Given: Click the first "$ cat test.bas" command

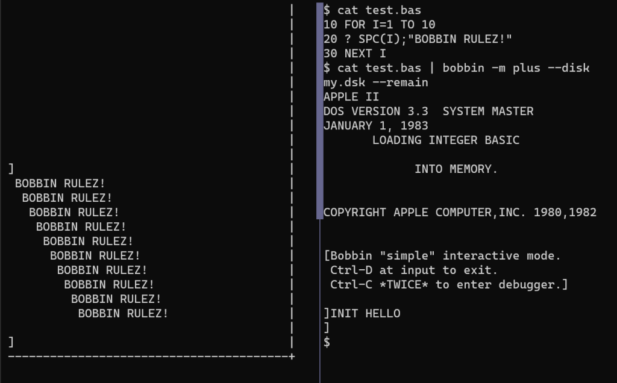Looking at the screenshot, I should (x=372, y=10).
